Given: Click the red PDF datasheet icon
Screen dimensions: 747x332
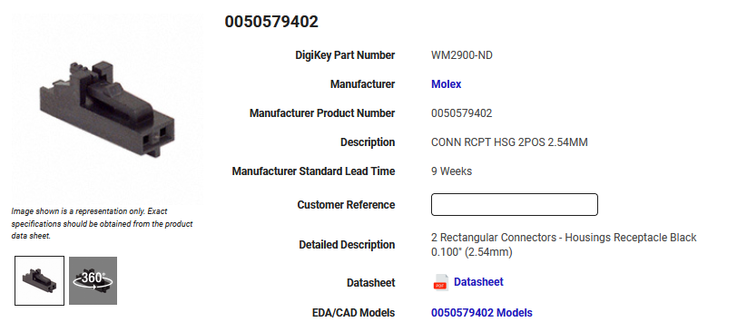Looking at the screenshot, I should coord(441,282).
